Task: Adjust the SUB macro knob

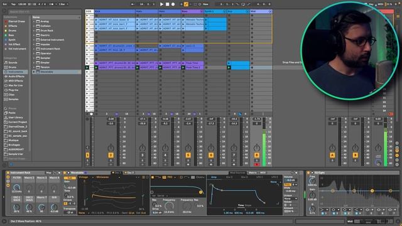Action: click(54, 207)
